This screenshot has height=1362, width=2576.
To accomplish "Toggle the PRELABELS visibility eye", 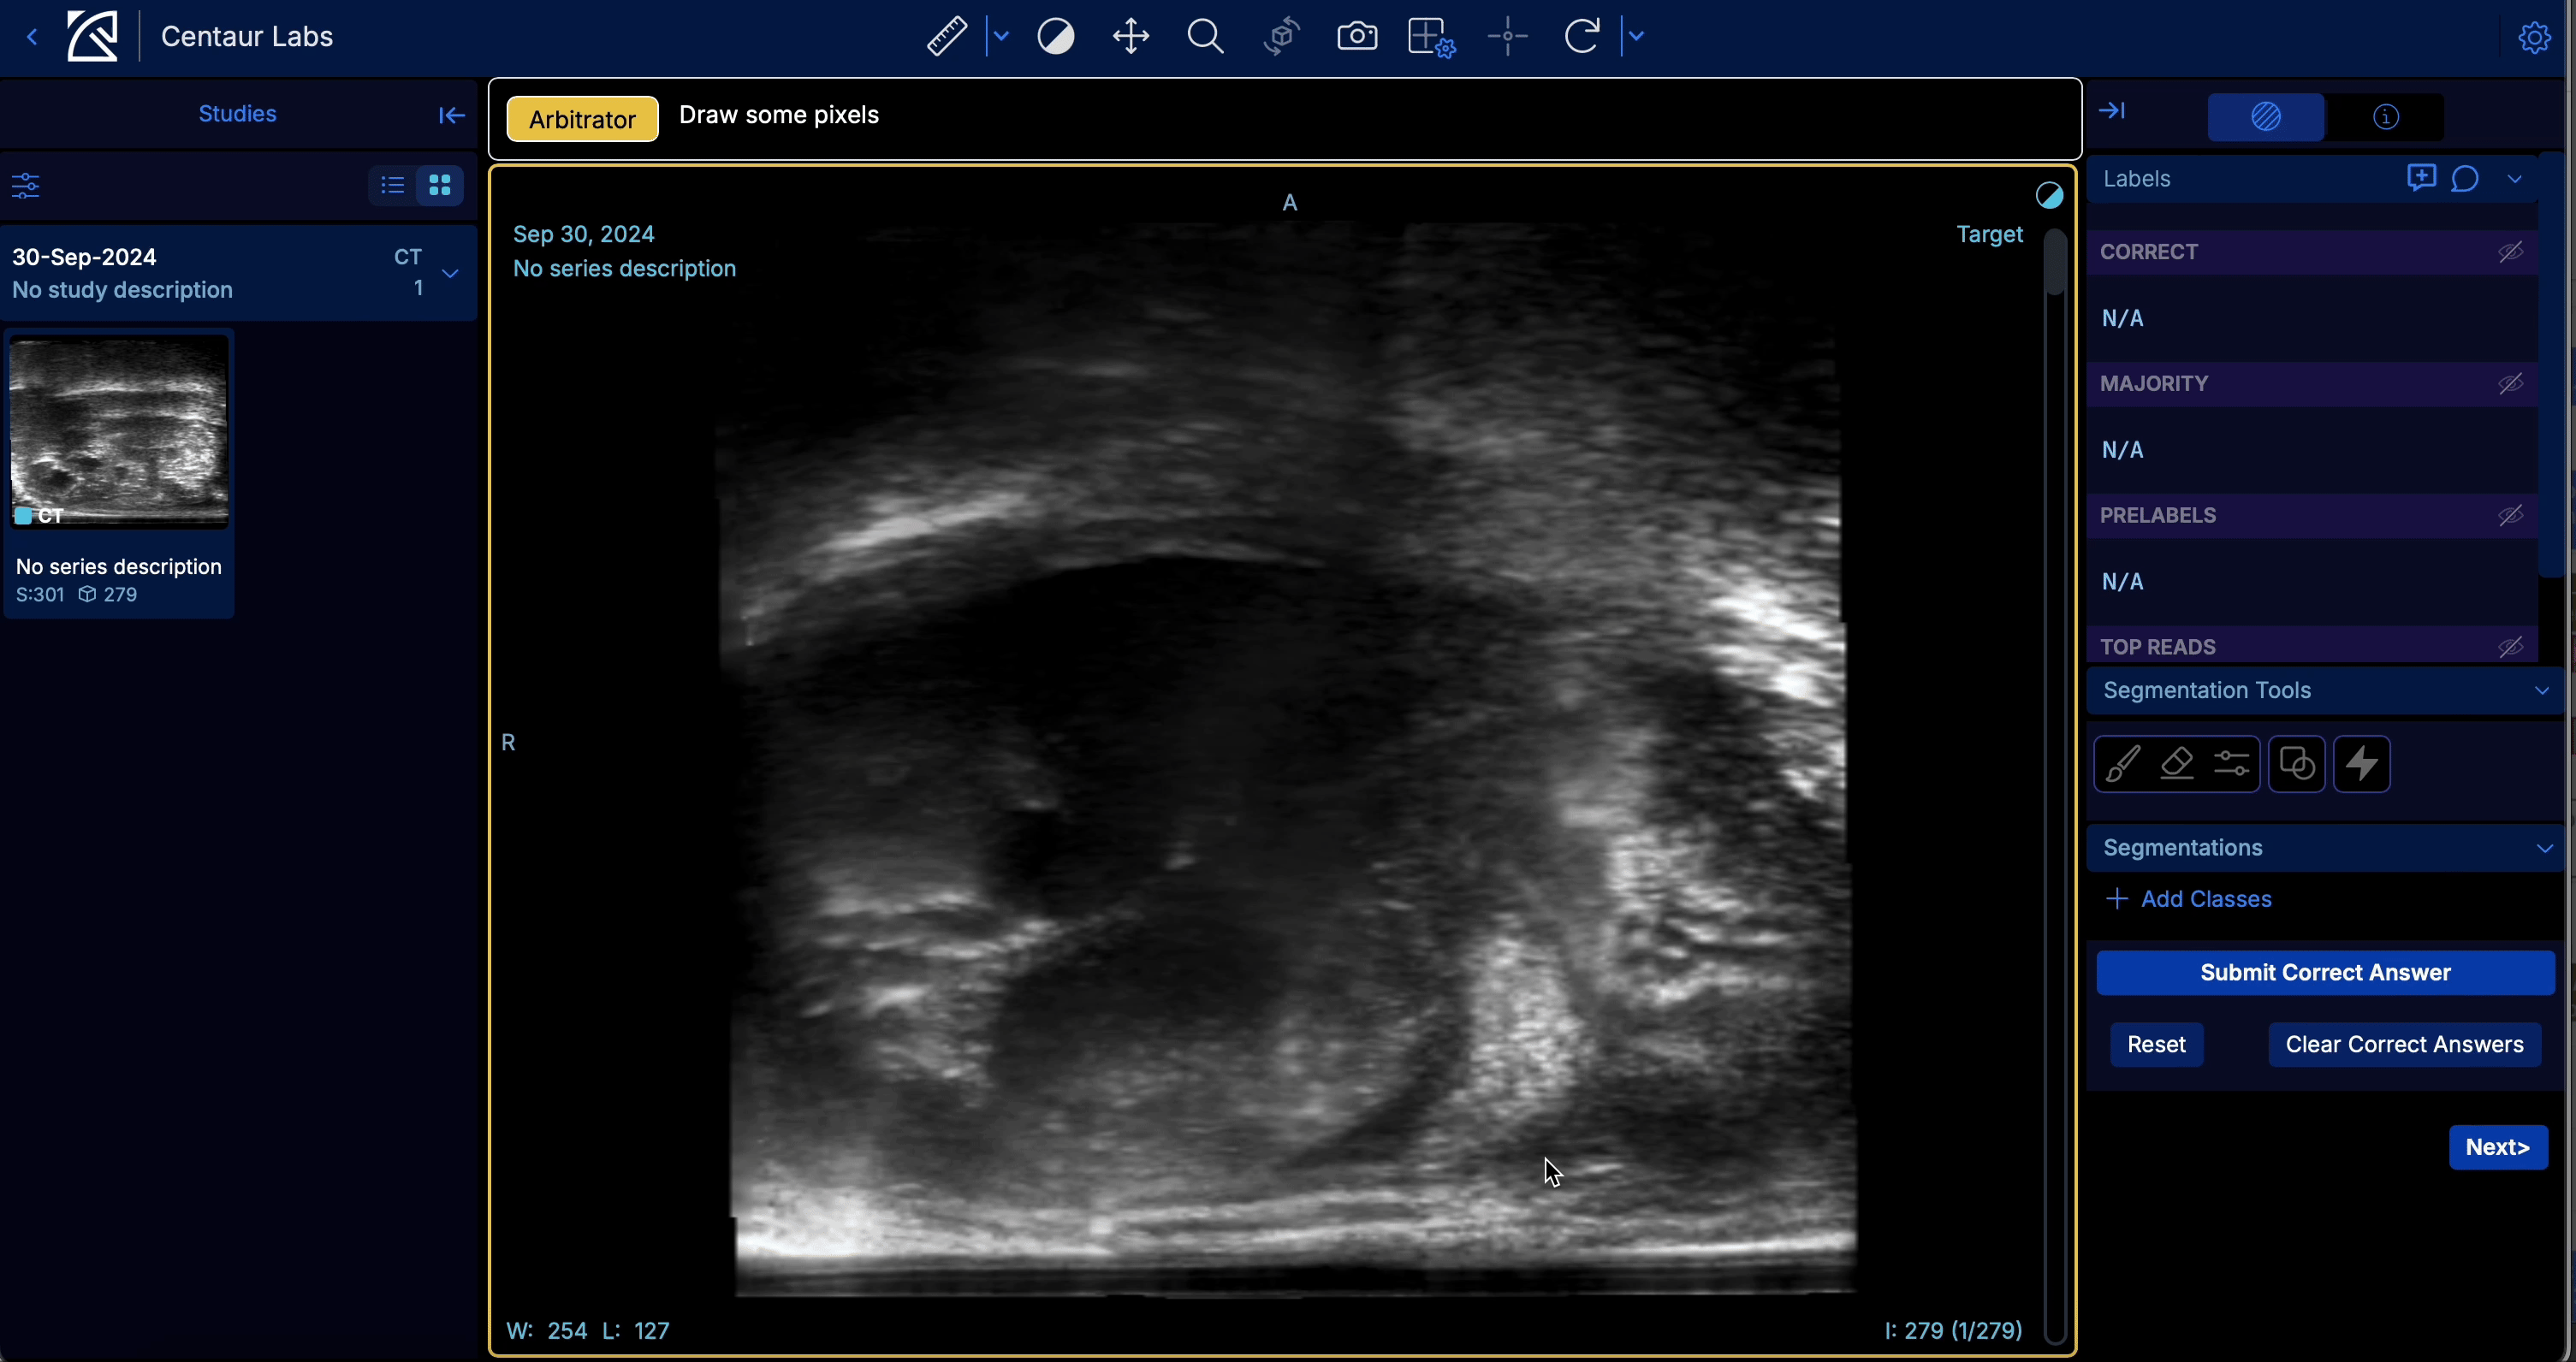I will click(x=2511, y=515).
